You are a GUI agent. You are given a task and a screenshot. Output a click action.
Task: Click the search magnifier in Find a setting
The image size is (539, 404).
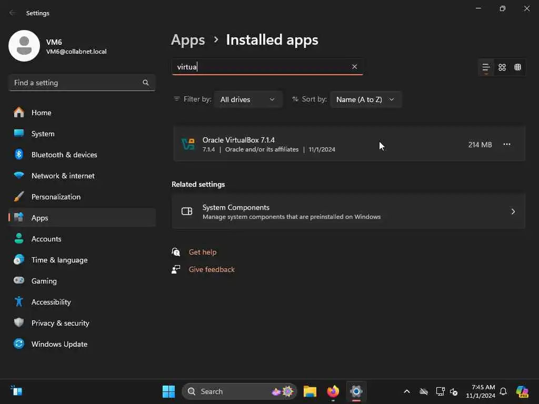146,83
